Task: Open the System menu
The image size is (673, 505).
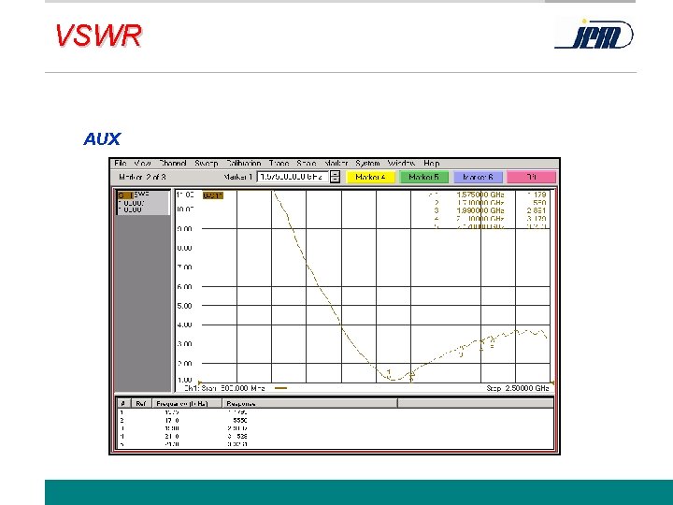Action: tap(368, 163)
